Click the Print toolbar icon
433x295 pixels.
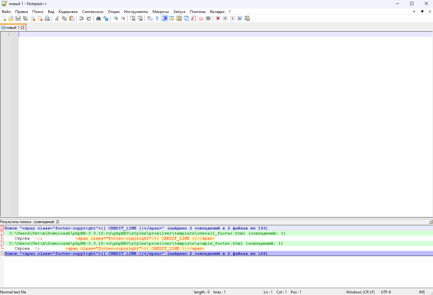tap(47, 18)
